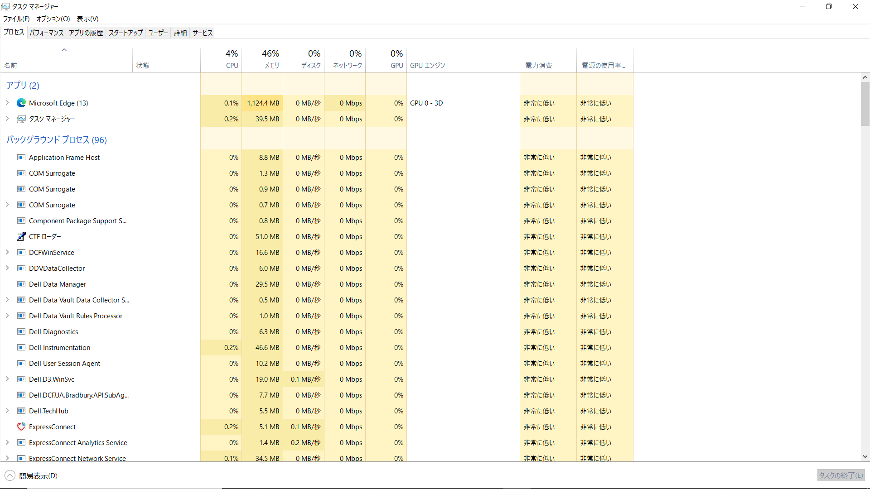Switch to the アプリの履歴 tab
870x489 pixels.
coord(86,33)
